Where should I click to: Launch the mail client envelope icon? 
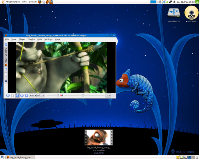click(x=43, y=2)
